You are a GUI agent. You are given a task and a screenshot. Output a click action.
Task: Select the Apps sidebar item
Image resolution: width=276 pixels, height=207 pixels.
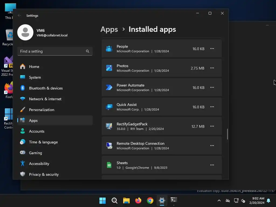tap(55, 120)
